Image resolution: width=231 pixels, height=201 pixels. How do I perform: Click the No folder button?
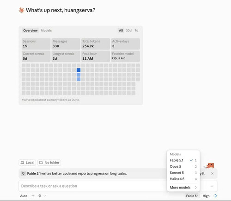pos(49,163)
